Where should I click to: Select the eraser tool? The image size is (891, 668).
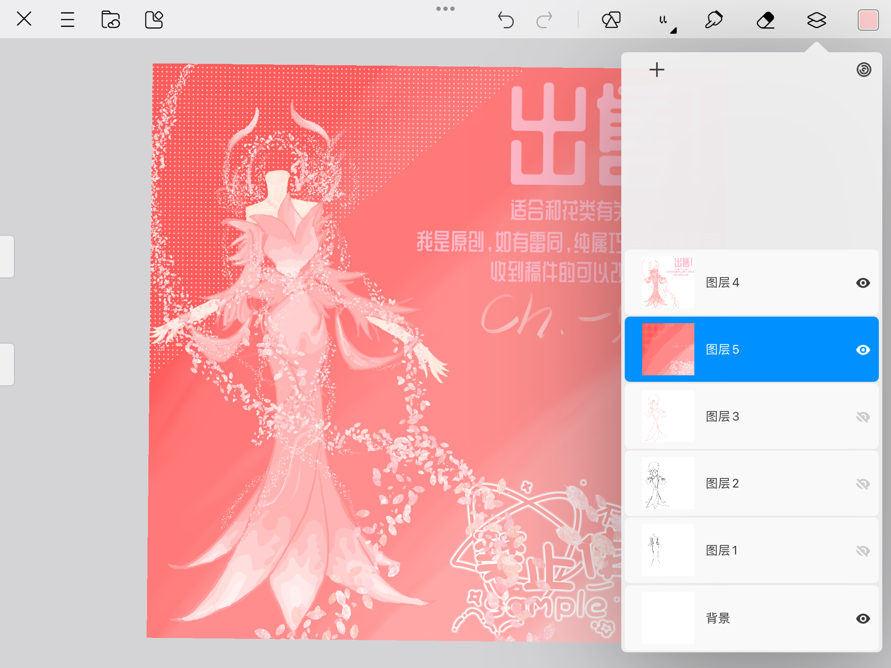click(765, 20)
